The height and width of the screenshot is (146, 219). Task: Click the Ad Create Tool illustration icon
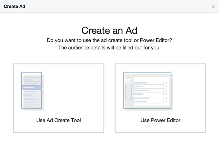pyautogui.click(x=32, y=91)
